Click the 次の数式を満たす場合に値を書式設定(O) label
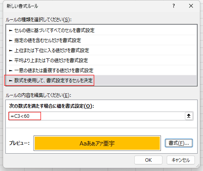The width and height of the screenshot is (203, 171). pyautogui.click(x=52, y=106)
